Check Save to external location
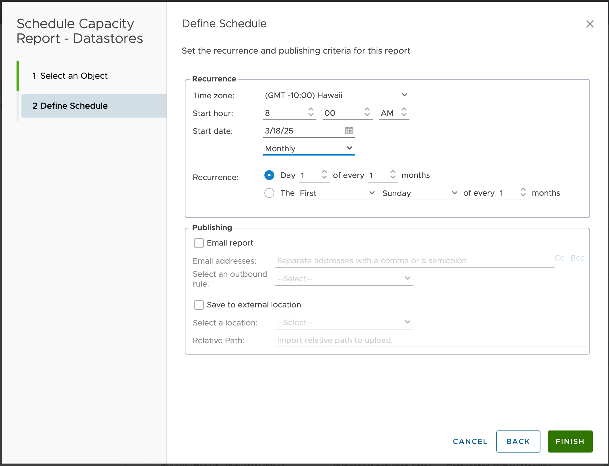609x466 pixels. 199,305
